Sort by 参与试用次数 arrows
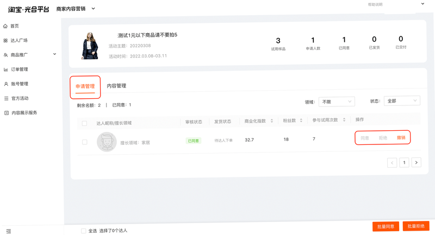 coord(344,120)
